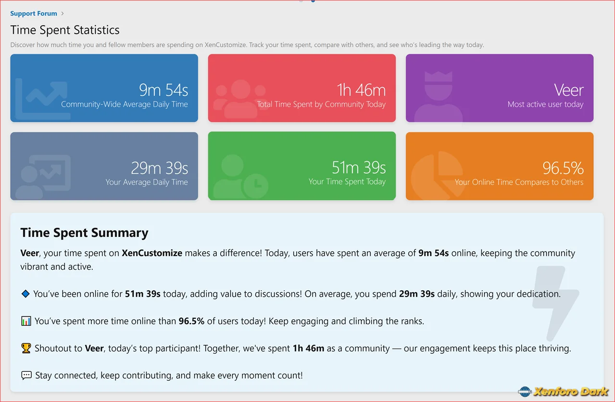Click the Time Spent Statistics page title

(65, 30)
